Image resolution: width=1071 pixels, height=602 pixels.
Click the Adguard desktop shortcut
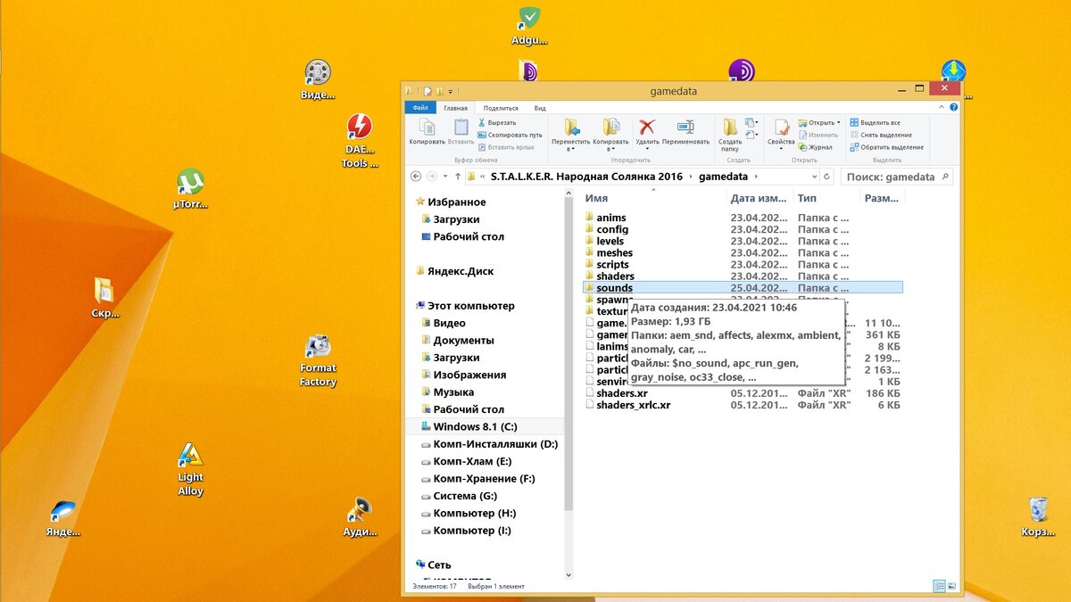(530, 26)
